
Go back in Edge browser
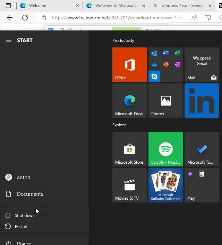point(10,18)
